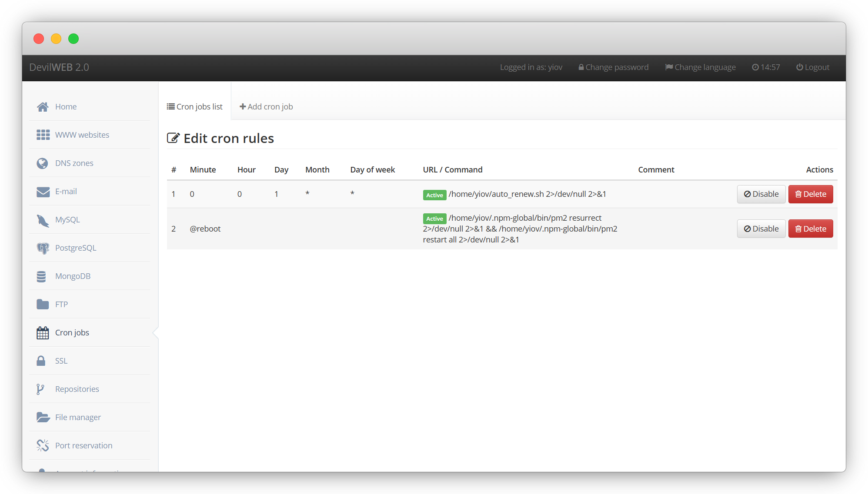Open the WWW websites grid icon
Screen dimensions: 868x494
[x=43, y=135]
